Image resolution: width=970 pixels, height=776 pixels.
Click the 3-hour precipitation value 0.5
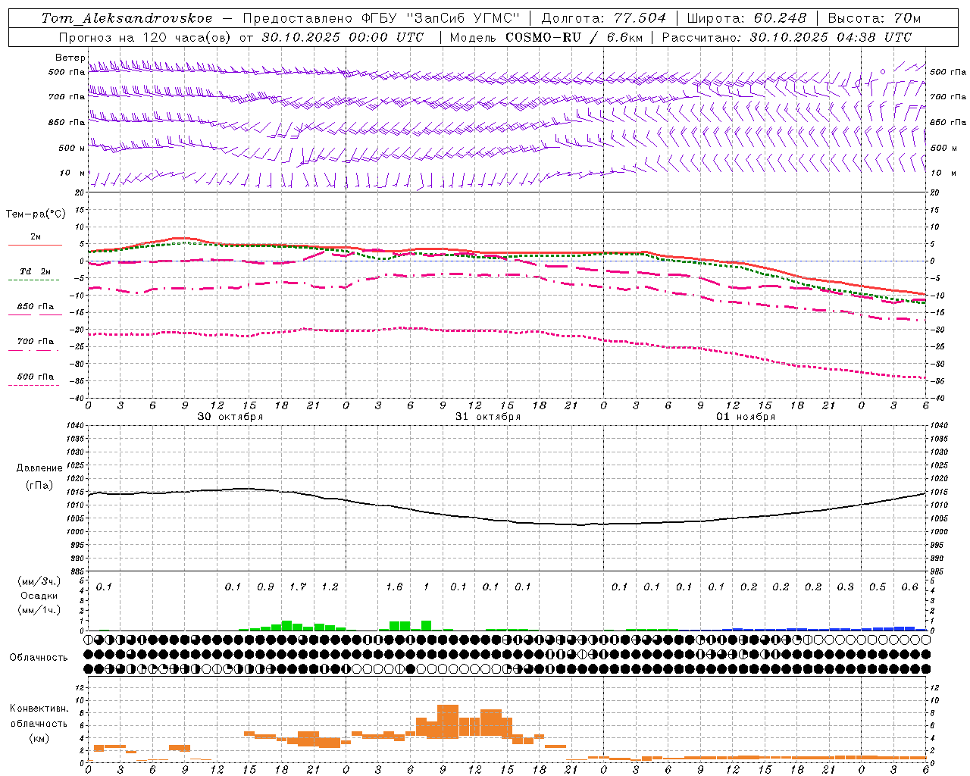(x=878, y=587)
